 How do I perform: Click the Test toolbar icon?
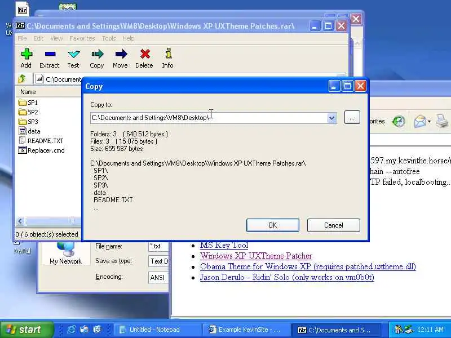pyautogui.click(x=73, y=59)
